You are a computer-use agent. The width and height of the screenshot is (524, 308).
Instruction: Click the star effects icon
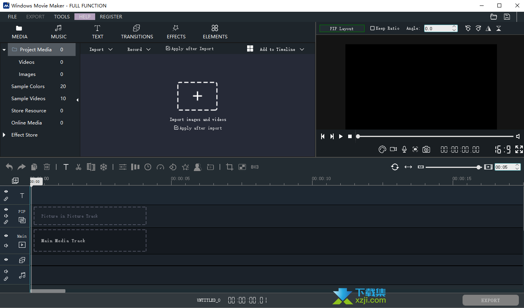pyautogui.click(x=185, y=167)
